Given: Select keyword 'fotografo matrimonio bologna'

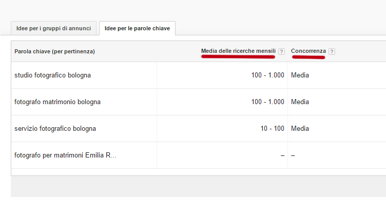Looking at the screenshot, I should [57, 102].
